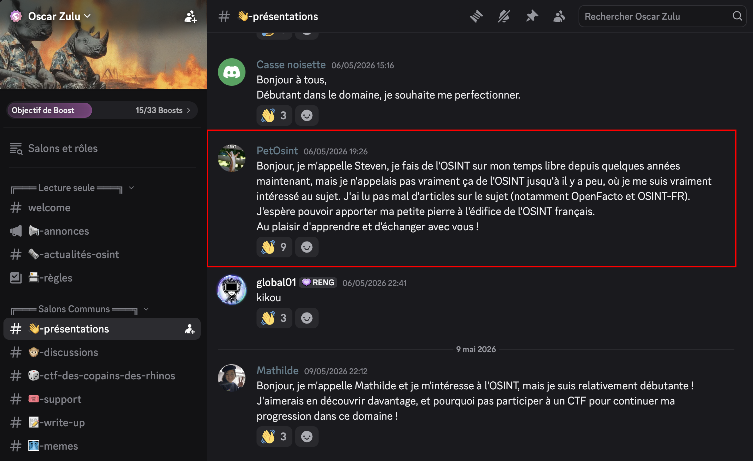Open pinned messages in header

click(x=532, y=16)
